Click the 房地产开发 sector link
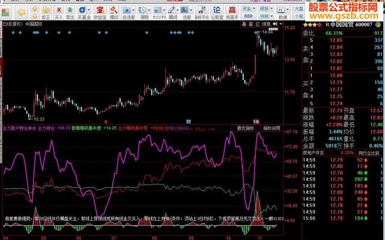Screen dimensions: 385x240 click(x=314, y=153)
